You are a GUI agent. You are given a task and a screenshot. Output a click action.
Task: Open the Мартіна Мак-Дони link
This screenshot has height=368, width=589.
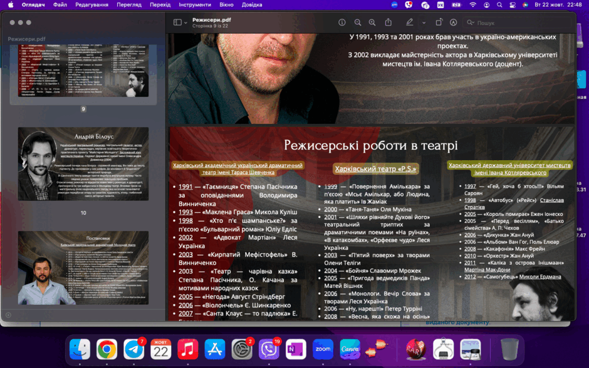point(487,269)
